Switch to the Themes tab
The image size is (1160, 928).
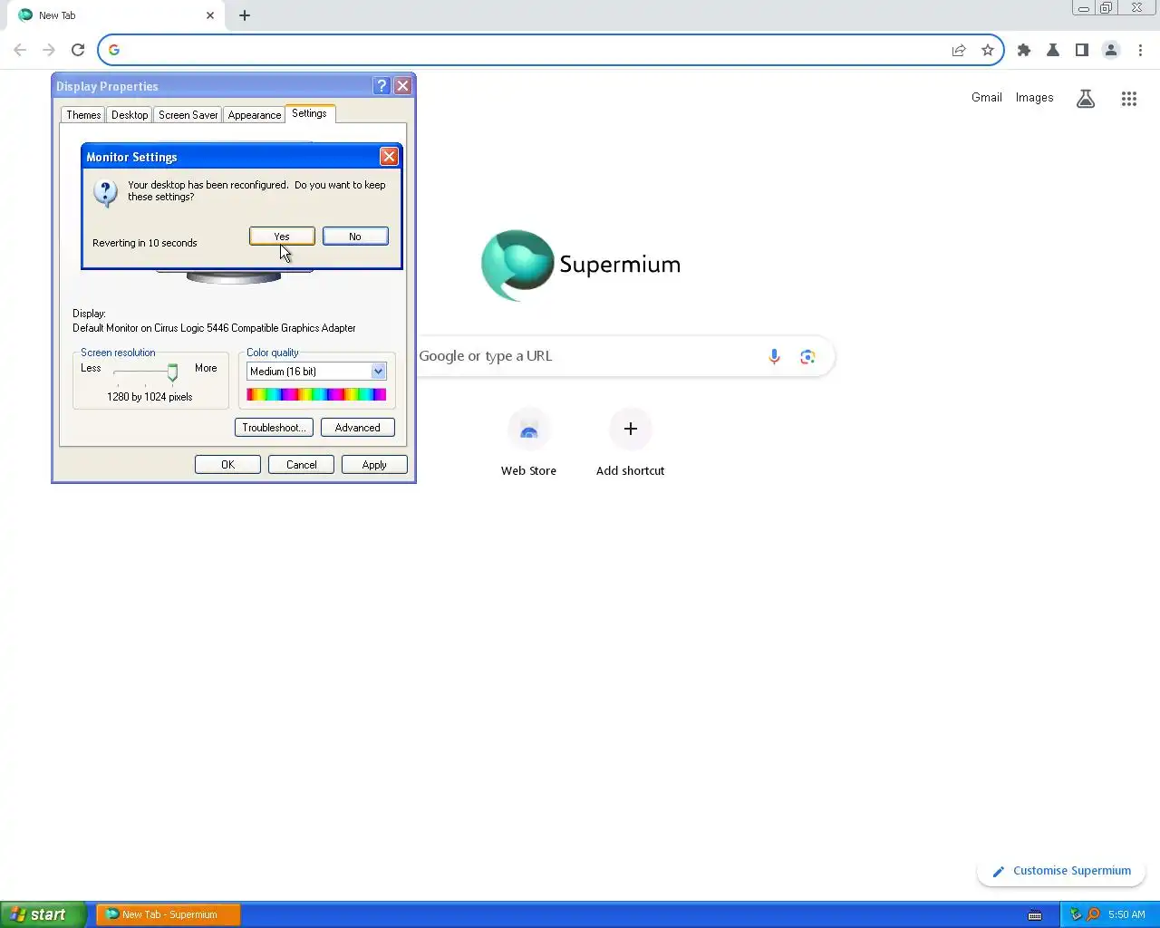click(83, 115)
